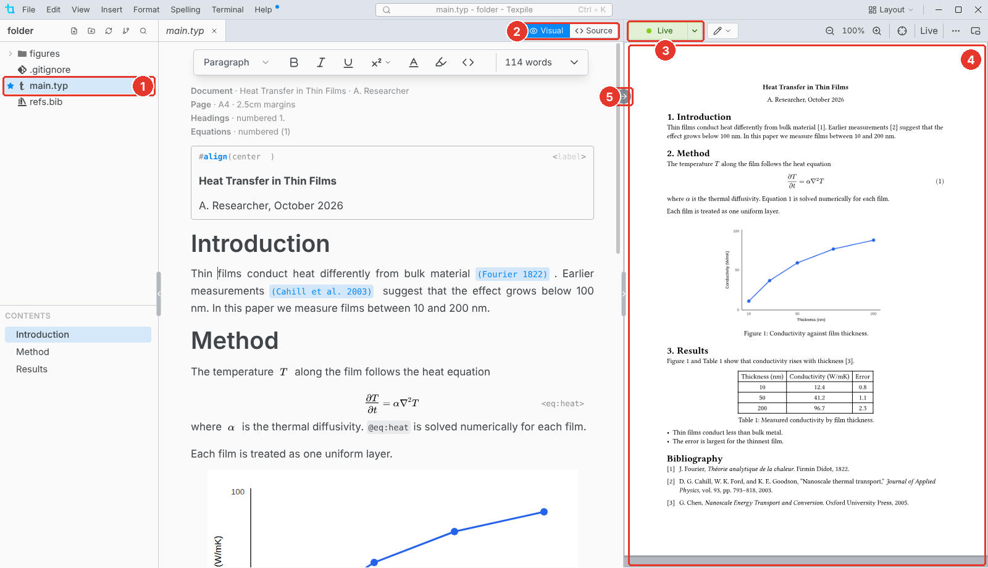This screenshot has height=568, width=988.
Task: Select .gitignore in the file tree
Action: (x=50, y=70)
